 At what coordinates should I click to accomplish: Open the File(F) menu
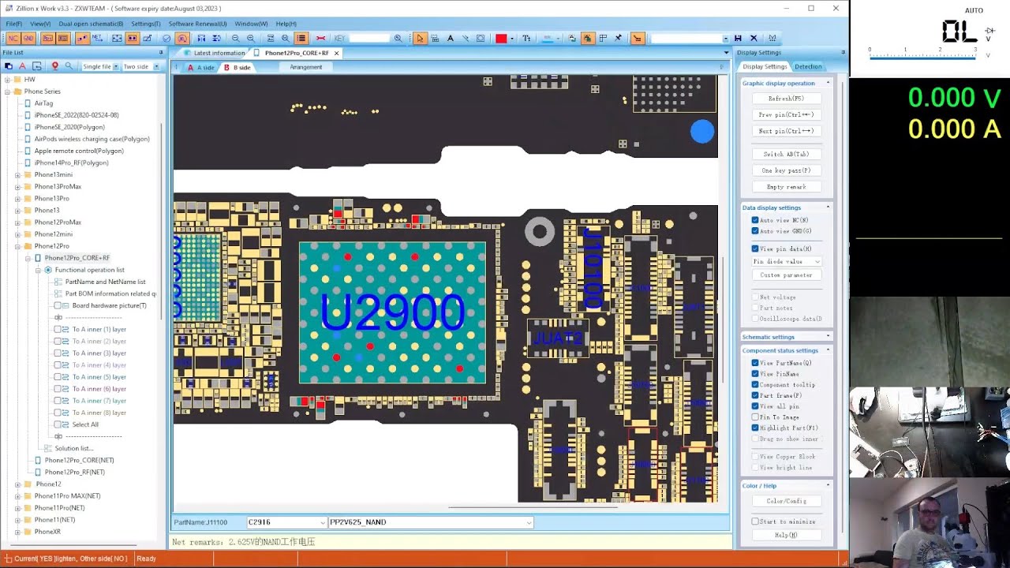(x=13, y=24)
